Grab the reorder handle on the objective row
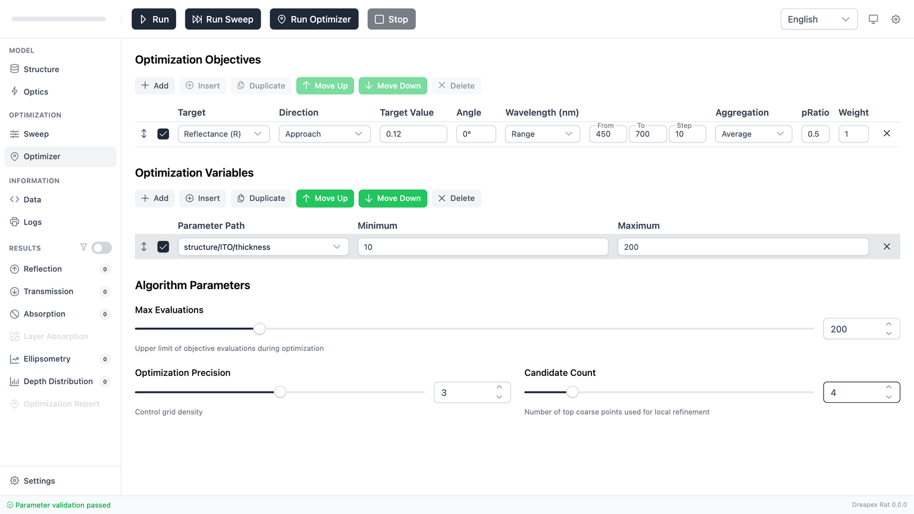Image resolution: width=914 pixels, height=514 pixels. click(x=144, y=134)
